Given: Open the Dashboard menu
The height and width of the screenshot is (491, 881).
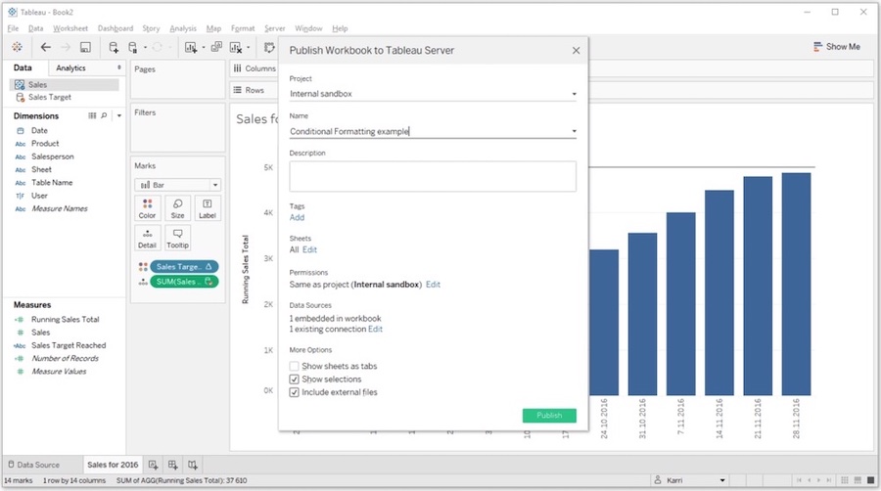Looking at the screenshot, I should 116,28.
